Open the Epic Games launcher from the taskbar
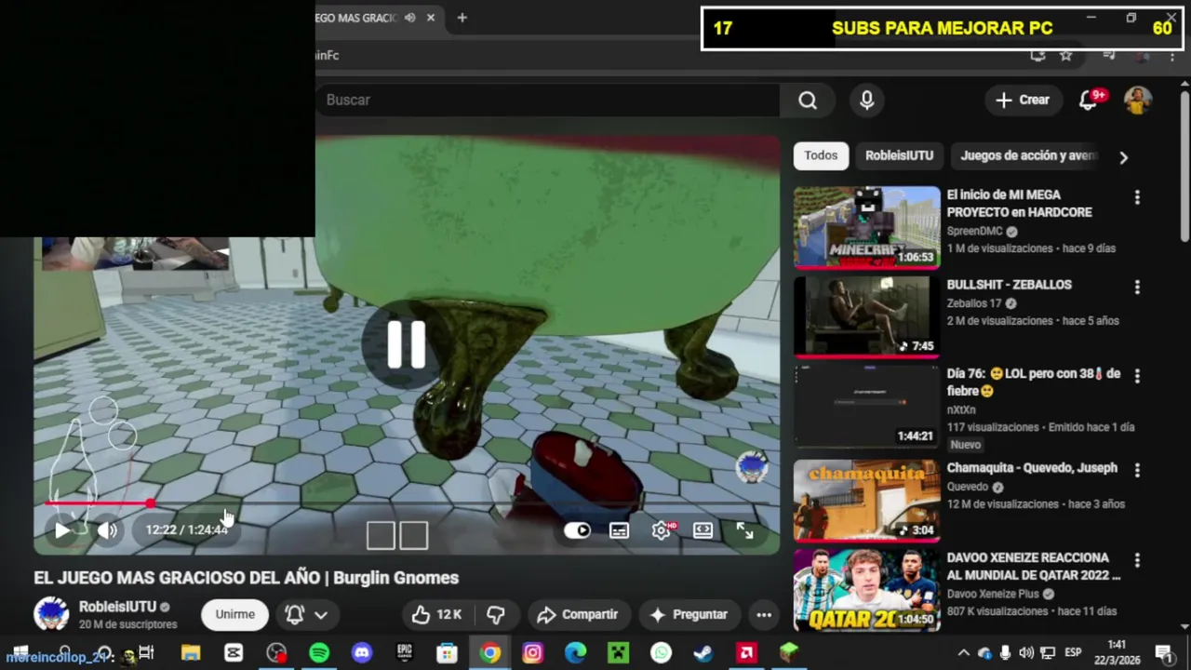This screenshot has width=1191, height=670. [x=405, y=653]
